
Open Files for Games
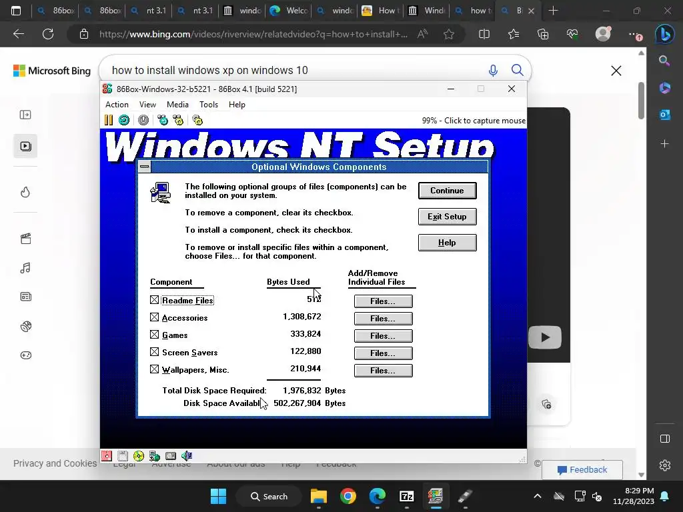pos(384,336)
